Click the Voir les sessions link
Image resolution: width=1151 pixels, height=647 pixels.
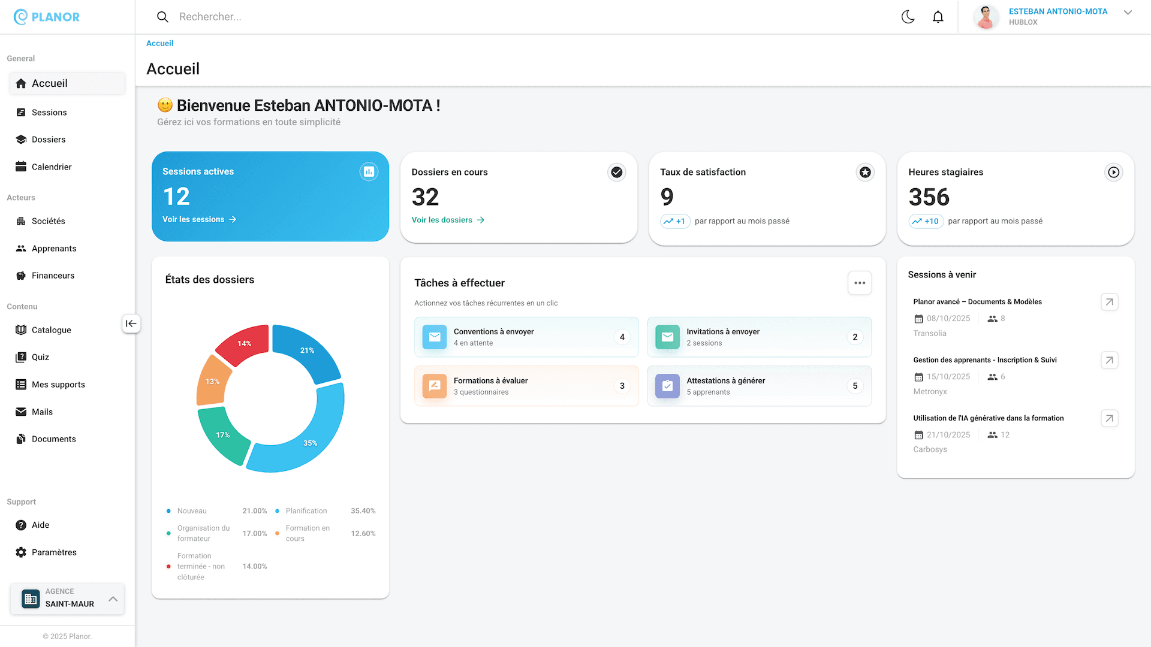200,219
